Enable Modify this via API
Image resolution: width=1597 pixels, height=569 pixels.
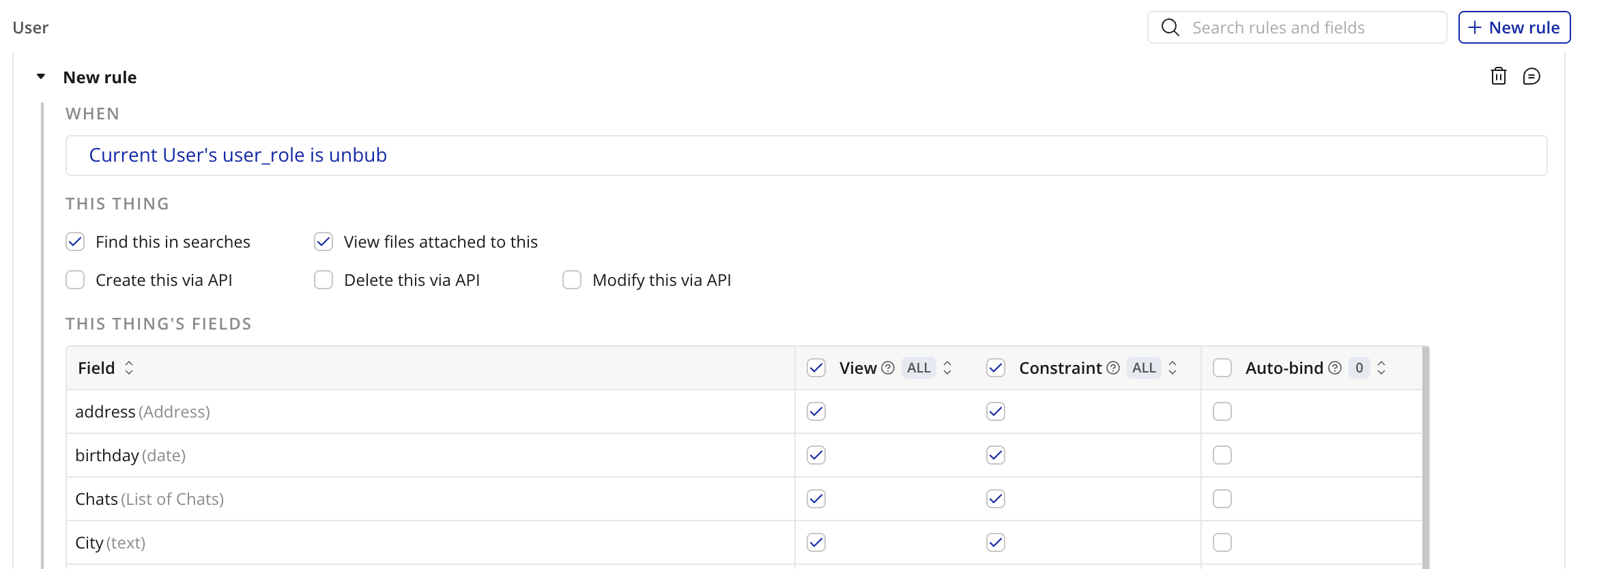click(572, 280)
